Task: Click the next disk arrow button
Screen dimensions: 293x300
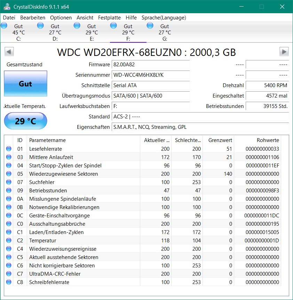Action: 284,51
